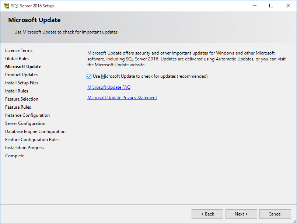297x224 pixels.
Task: Select Database Engine Configuration step
Action: click(35, 131)
